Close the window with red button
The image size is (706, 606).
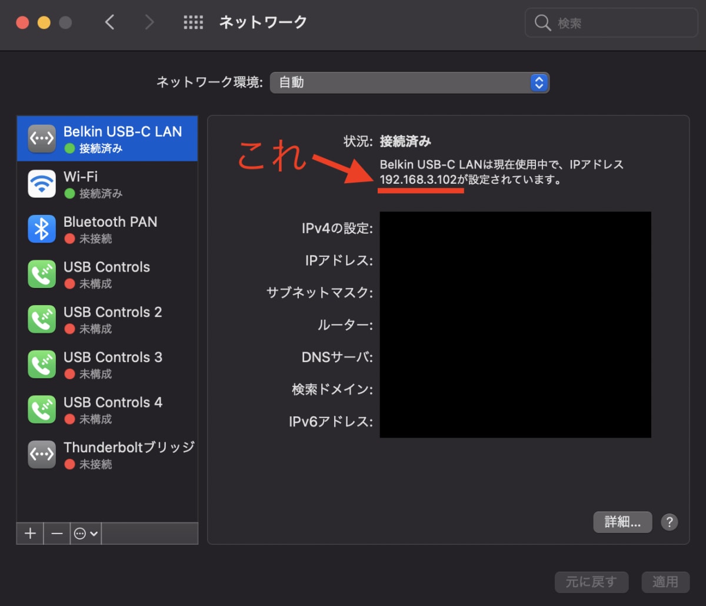(22, 23)
